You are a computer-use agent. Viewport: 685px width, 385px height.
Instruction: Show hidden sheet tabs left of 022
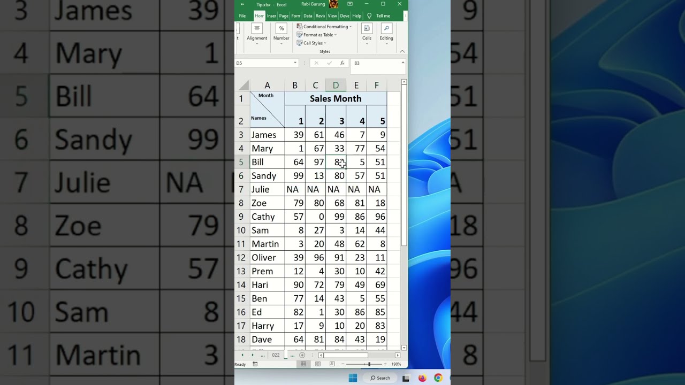(x=263, y=355)
